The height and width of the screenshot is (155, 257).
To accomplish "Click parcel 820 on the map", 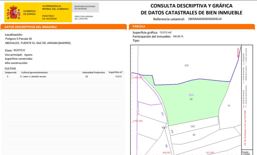I will click(186, 65).
